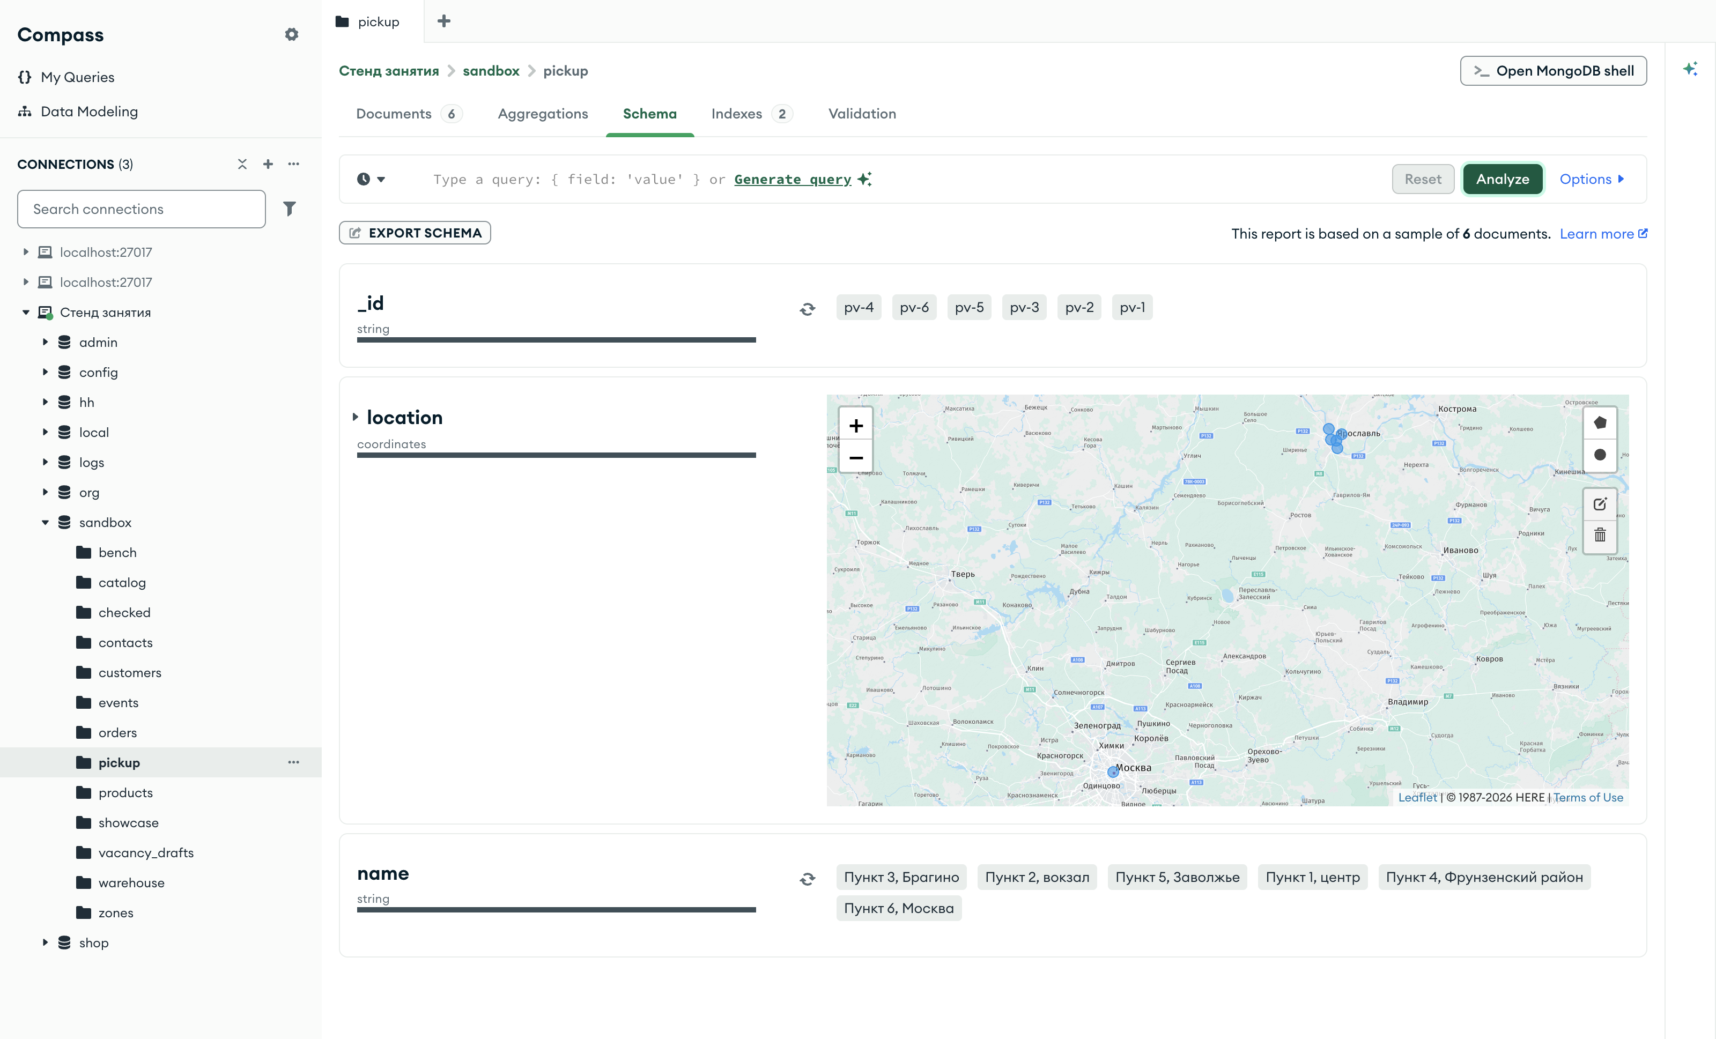Expand the location field details
Image resolution: width=1716 pixels, height=1039 pixels.
click(355, 417)
